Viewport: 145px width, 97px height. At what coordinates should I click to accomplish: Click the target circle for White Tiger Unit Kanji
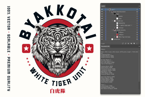point(137,37)
